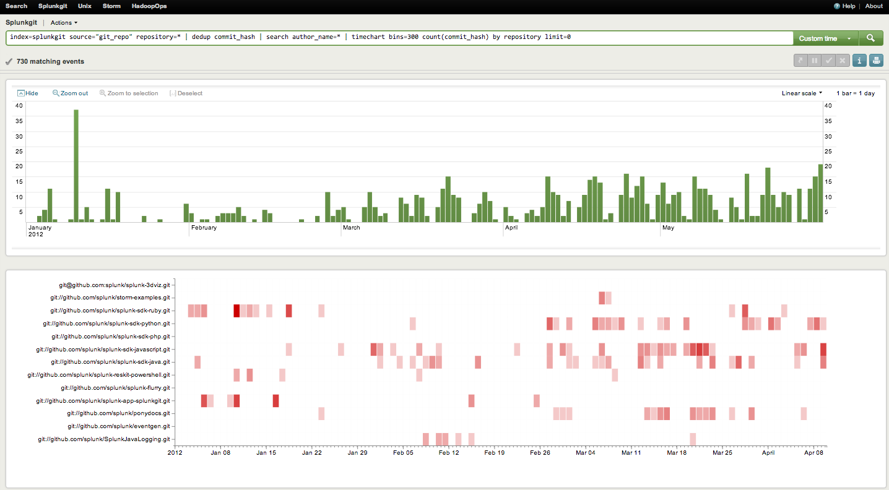Image resolution: width=889 pixels, height=490 pixels.
Task: Print results using the printer icon
Action: pyautogui.click(x=876, y=60)
